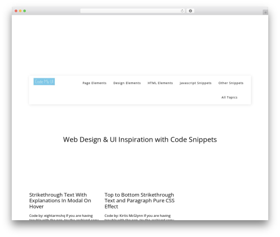Image resolution: width=280 pixels, height=237 pixels.
Task: Maximize window using the green button
Action: (x=25, y=11)
